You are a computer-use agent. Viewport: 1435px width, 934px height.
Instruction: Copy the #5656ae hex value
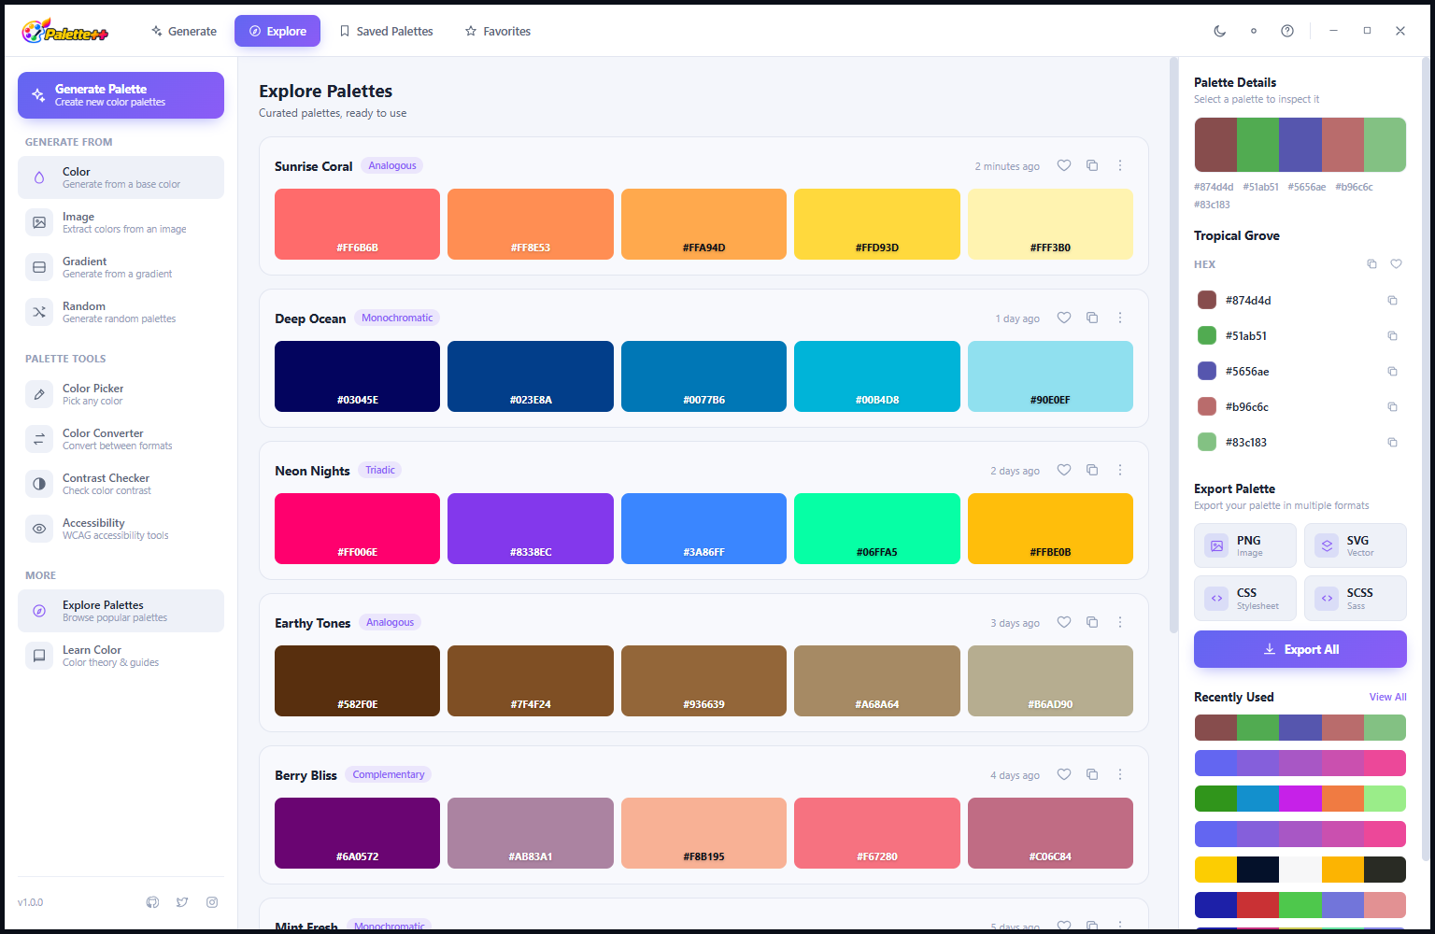coord(1392,372)
